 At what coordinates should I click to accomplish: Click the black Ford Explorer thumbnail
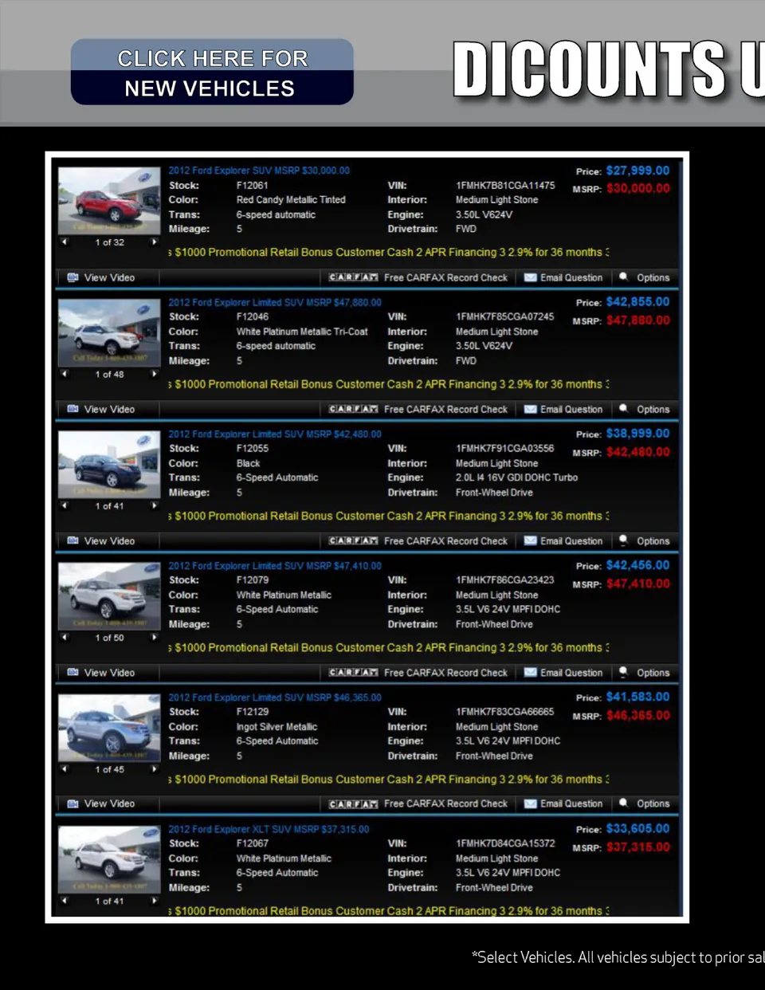109,463
